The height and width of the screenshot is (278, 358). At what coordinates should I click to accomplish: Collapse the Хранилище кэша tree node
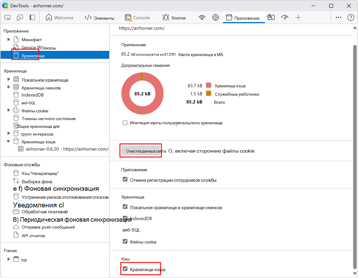coord(9,142)
